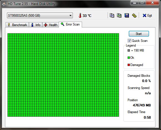Open the ST9500325AS drive dropdown
Viewport: 161px width, 130px height.
[40, 16]
